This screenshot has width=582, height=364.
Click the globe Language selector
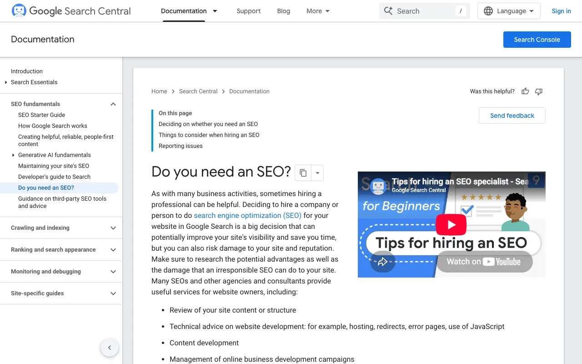(509, 11)
